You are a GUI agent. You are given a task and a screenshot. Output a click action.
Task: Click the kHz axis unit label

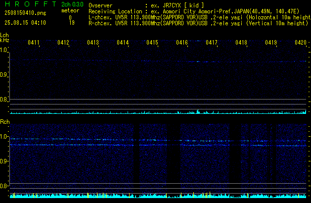pos(4,40)
